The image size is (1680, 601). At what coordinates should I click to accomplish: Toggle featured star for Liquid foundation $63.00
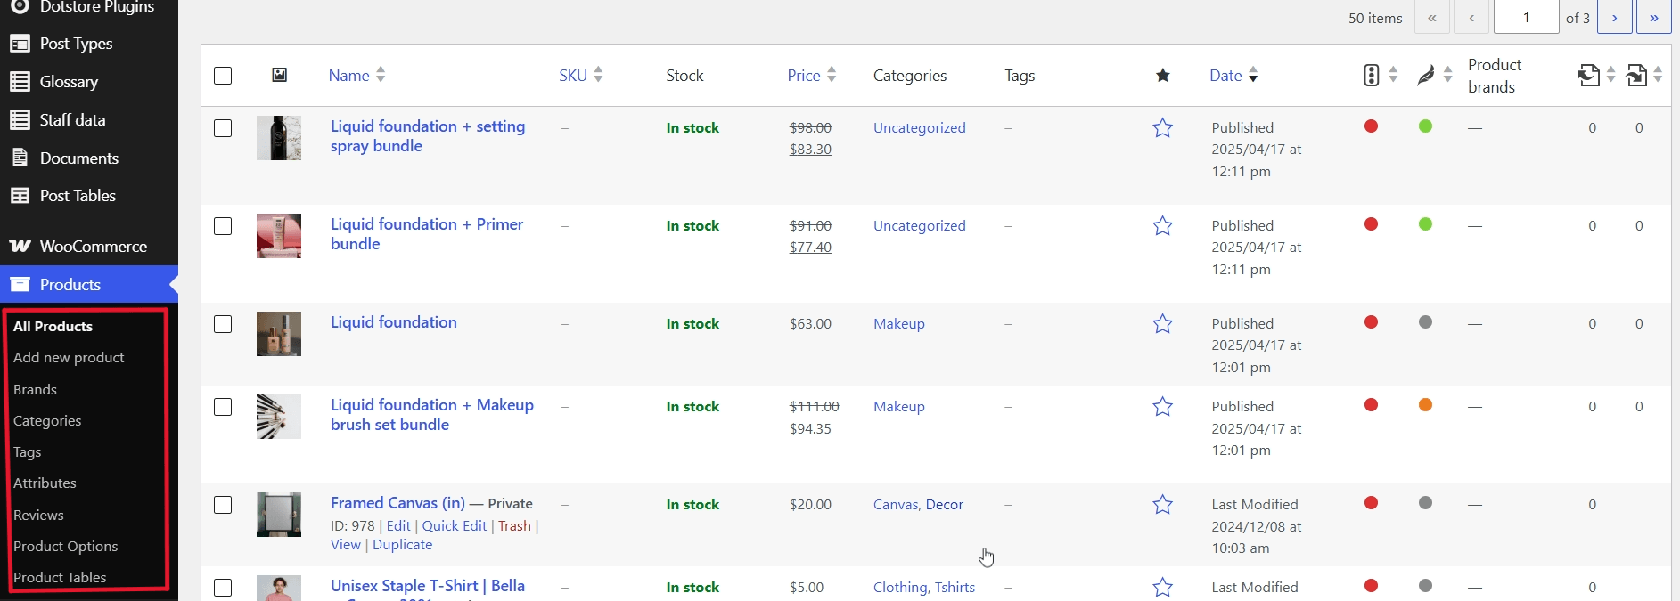tap(1162, 324)
